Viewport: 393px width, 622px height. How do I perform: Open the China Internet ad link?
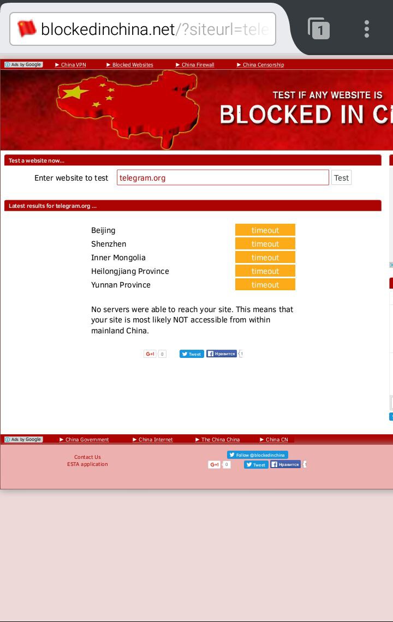[x=153, y=440]
